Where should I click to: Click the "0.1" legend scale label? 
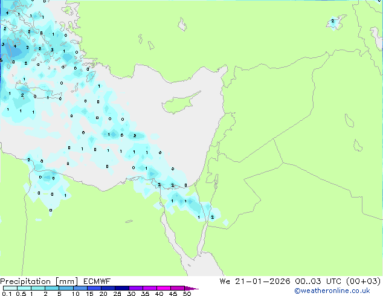tap(7, 294)
